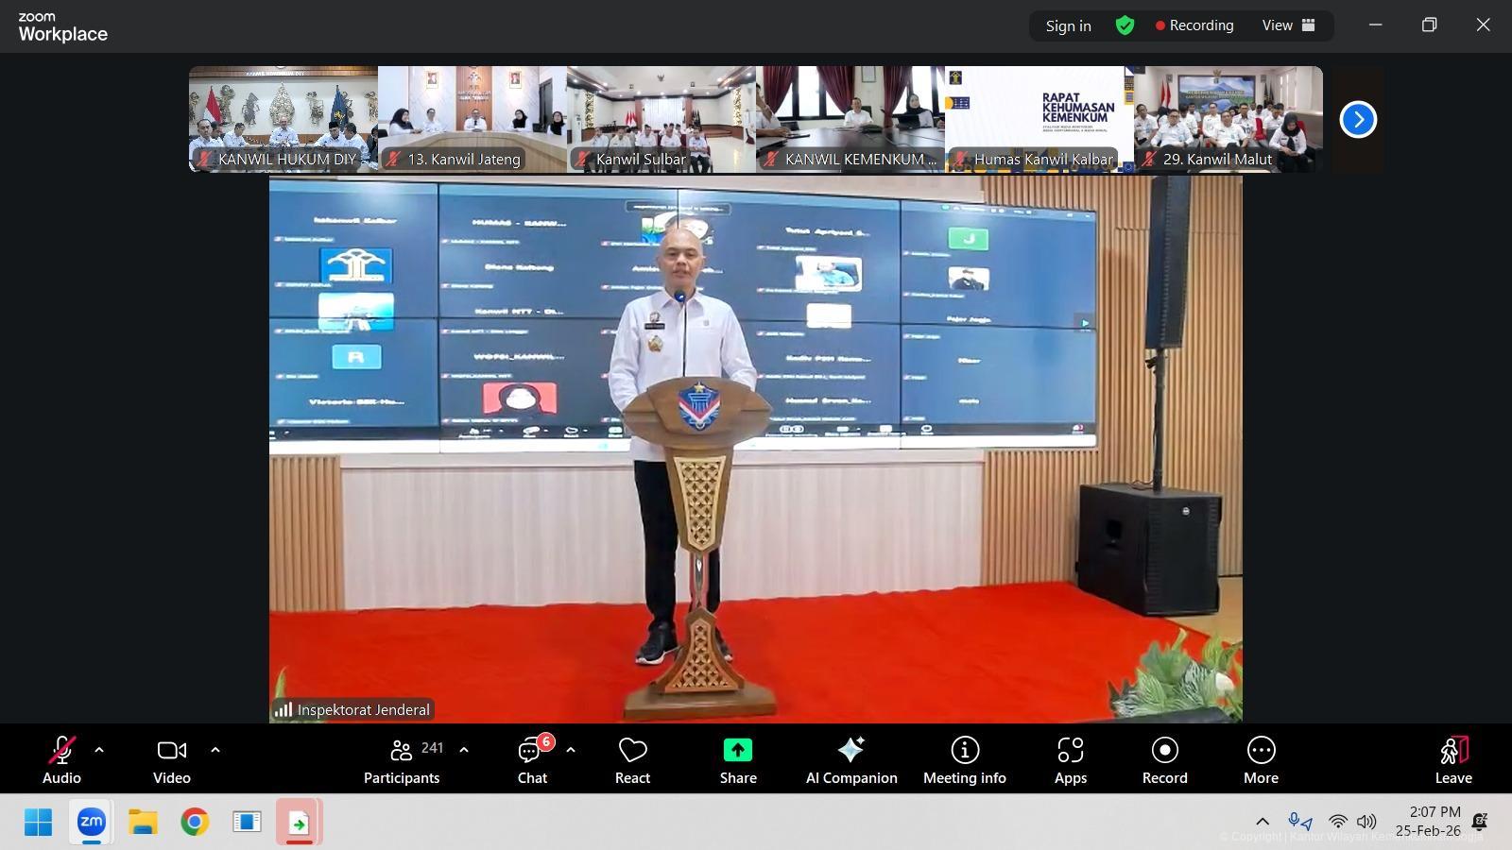Expand audio settings arrow next to Audio
This screenshot has width=1512, height=850.
point(99,750)
